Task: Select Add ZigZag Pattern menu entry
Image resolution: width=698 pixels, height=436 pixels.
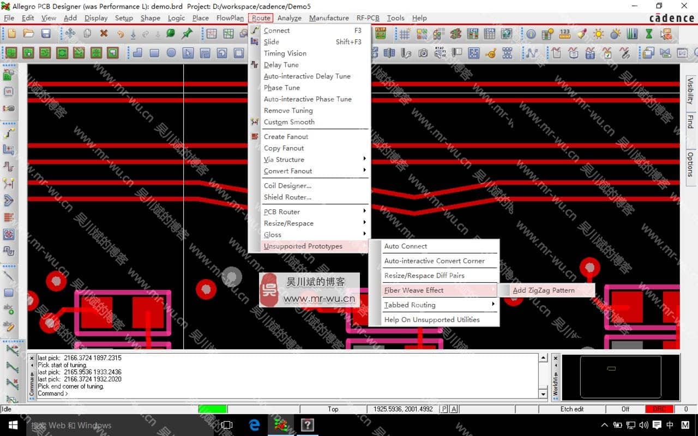Action: pos(544,290)
